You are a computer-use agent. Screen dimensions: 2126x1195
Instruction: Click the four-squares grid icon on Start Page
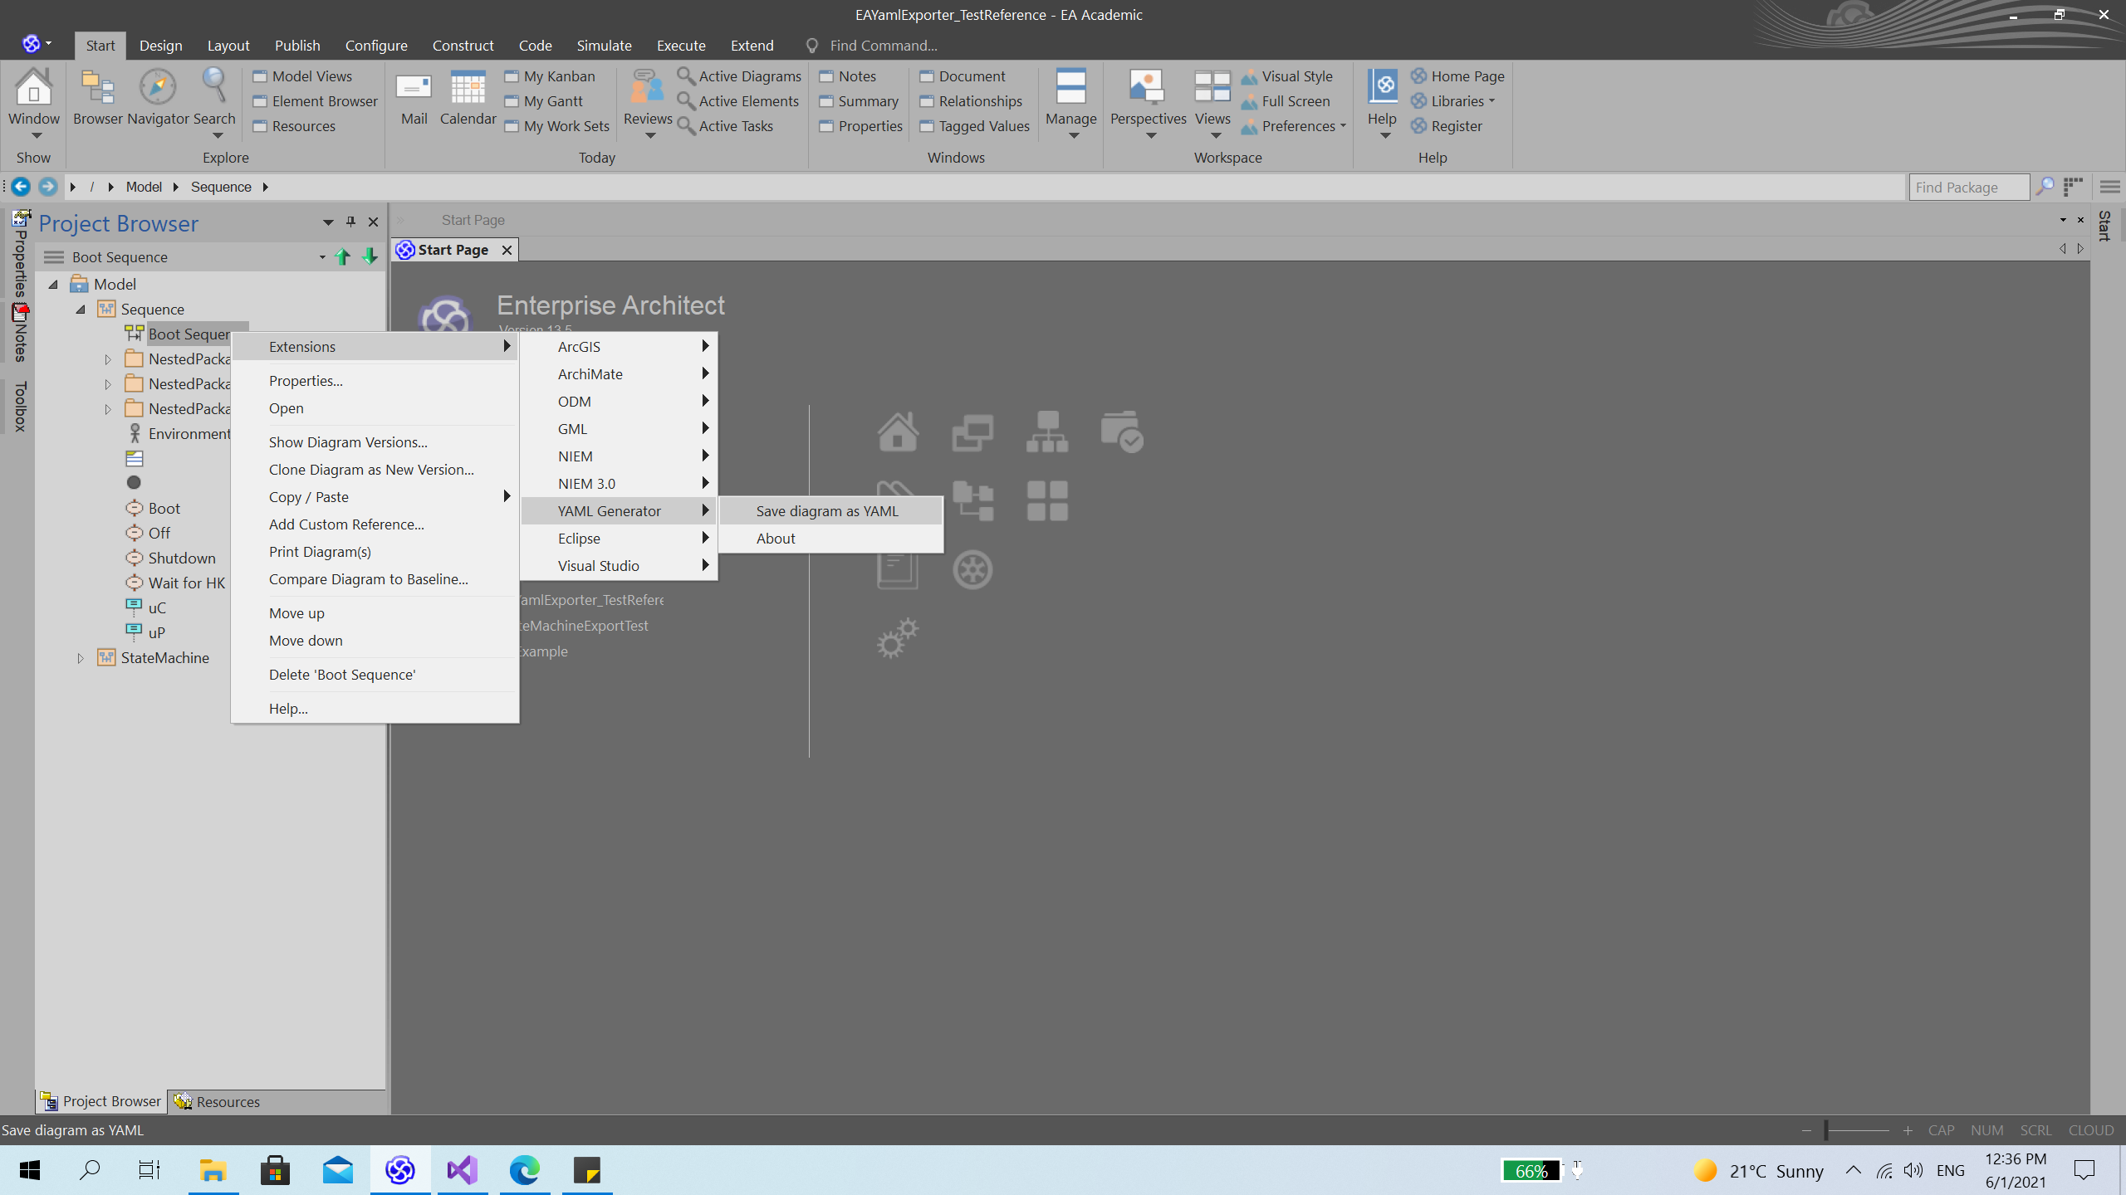click(1047, 501)
